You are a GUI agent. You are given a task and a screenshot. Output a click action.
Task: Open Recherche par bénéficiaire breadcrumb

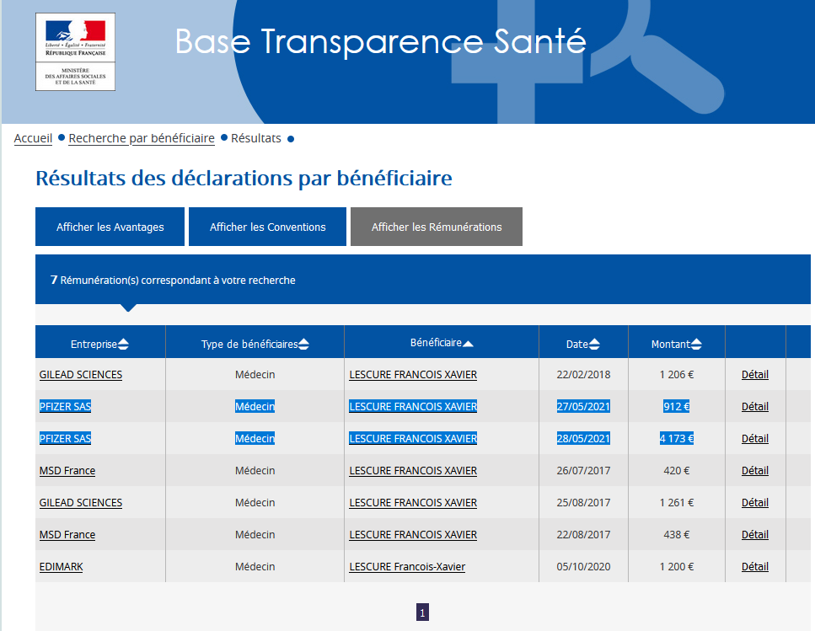(x=142, y=138)
